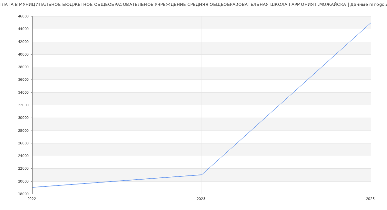
Task: Select the 34000 y-axis label
Action: coord(24,92)
